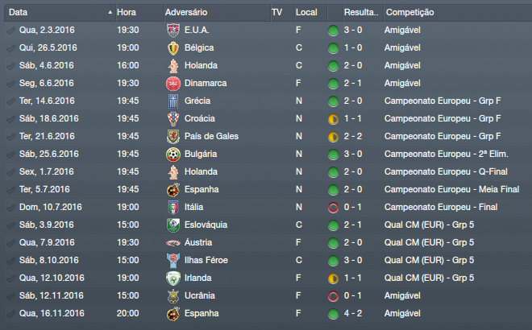Toggle the checkmark beside Qua, 16.11.2016
The height and width of the screenshot is (330, 532).
tap(10, 314)
